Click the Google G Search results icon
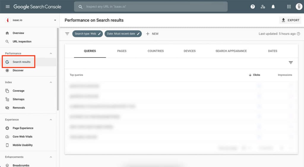This screenshot has height=167, width=304. click(7, 62)
